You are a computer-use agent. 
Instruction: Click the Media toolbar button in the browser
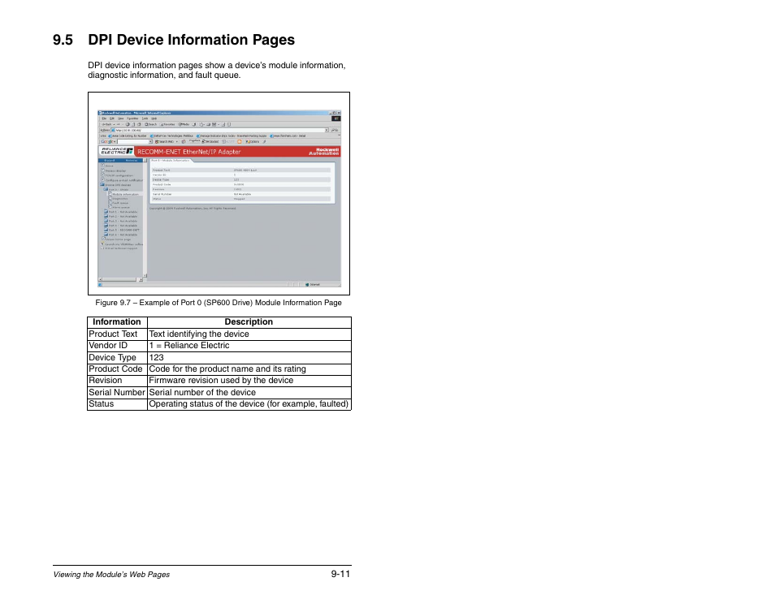184,124
